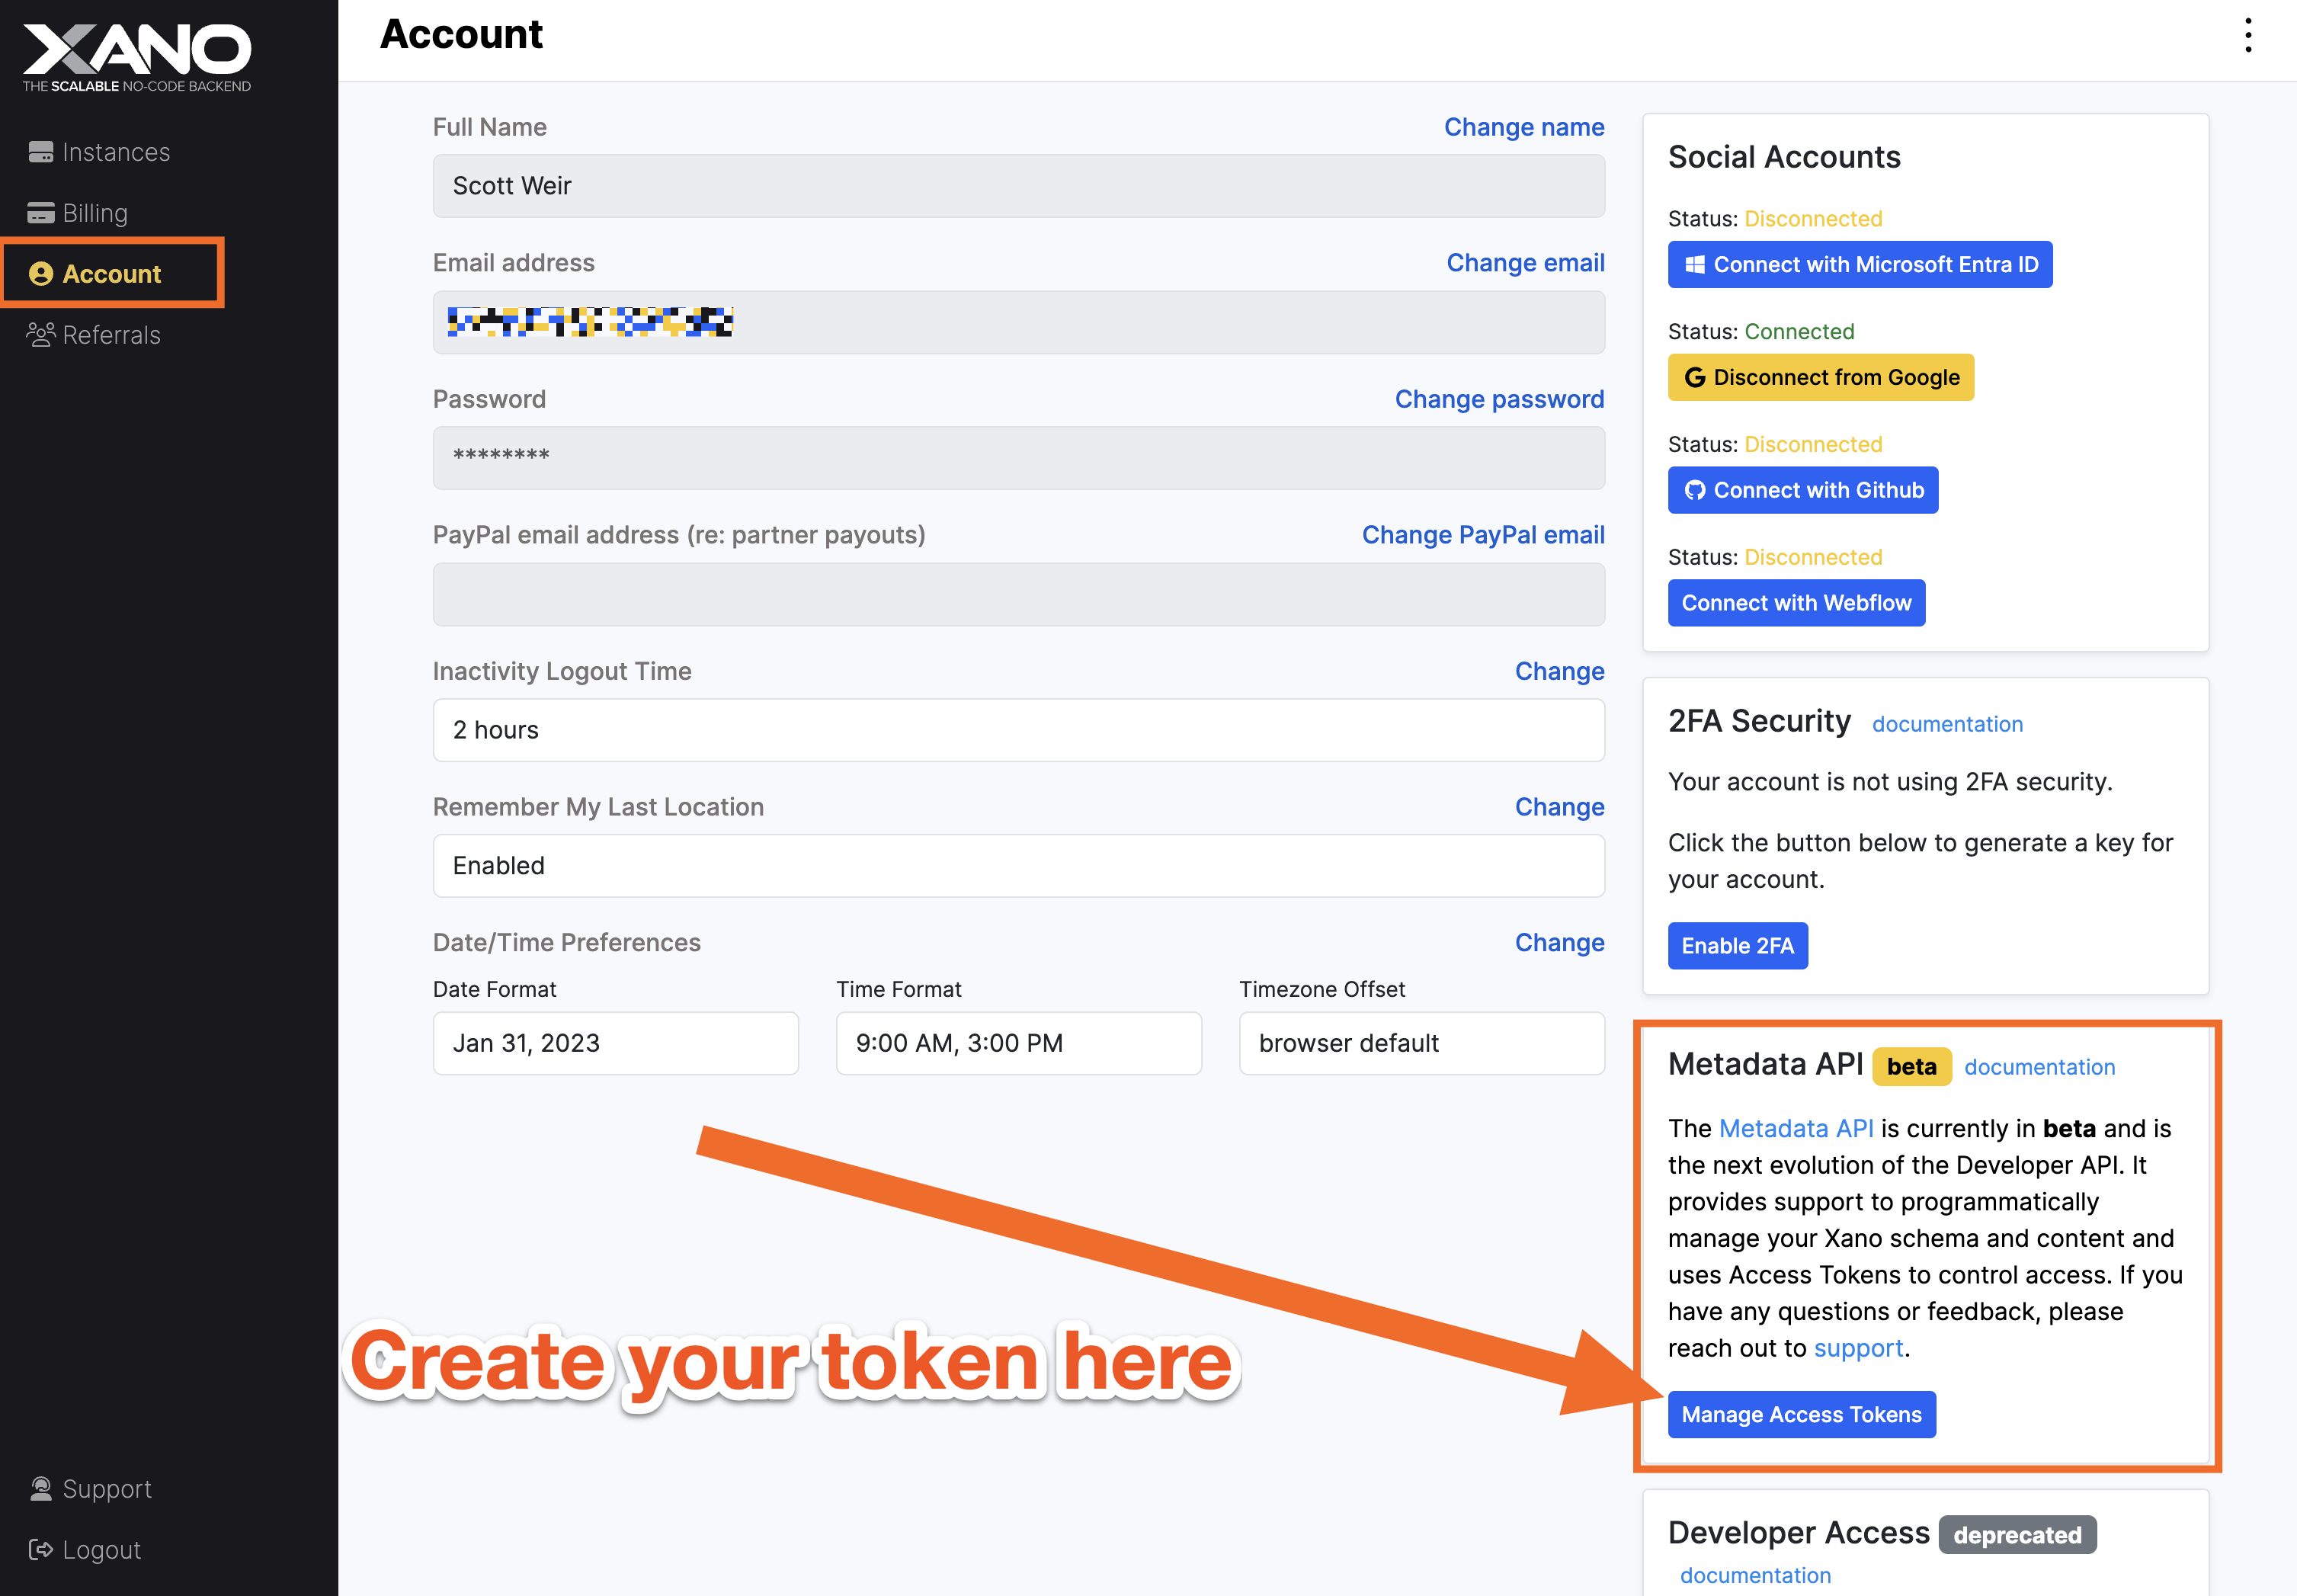Screen dimensions: 2297x1596
Task: Click Change password link
Action: tap(1499, 399)
